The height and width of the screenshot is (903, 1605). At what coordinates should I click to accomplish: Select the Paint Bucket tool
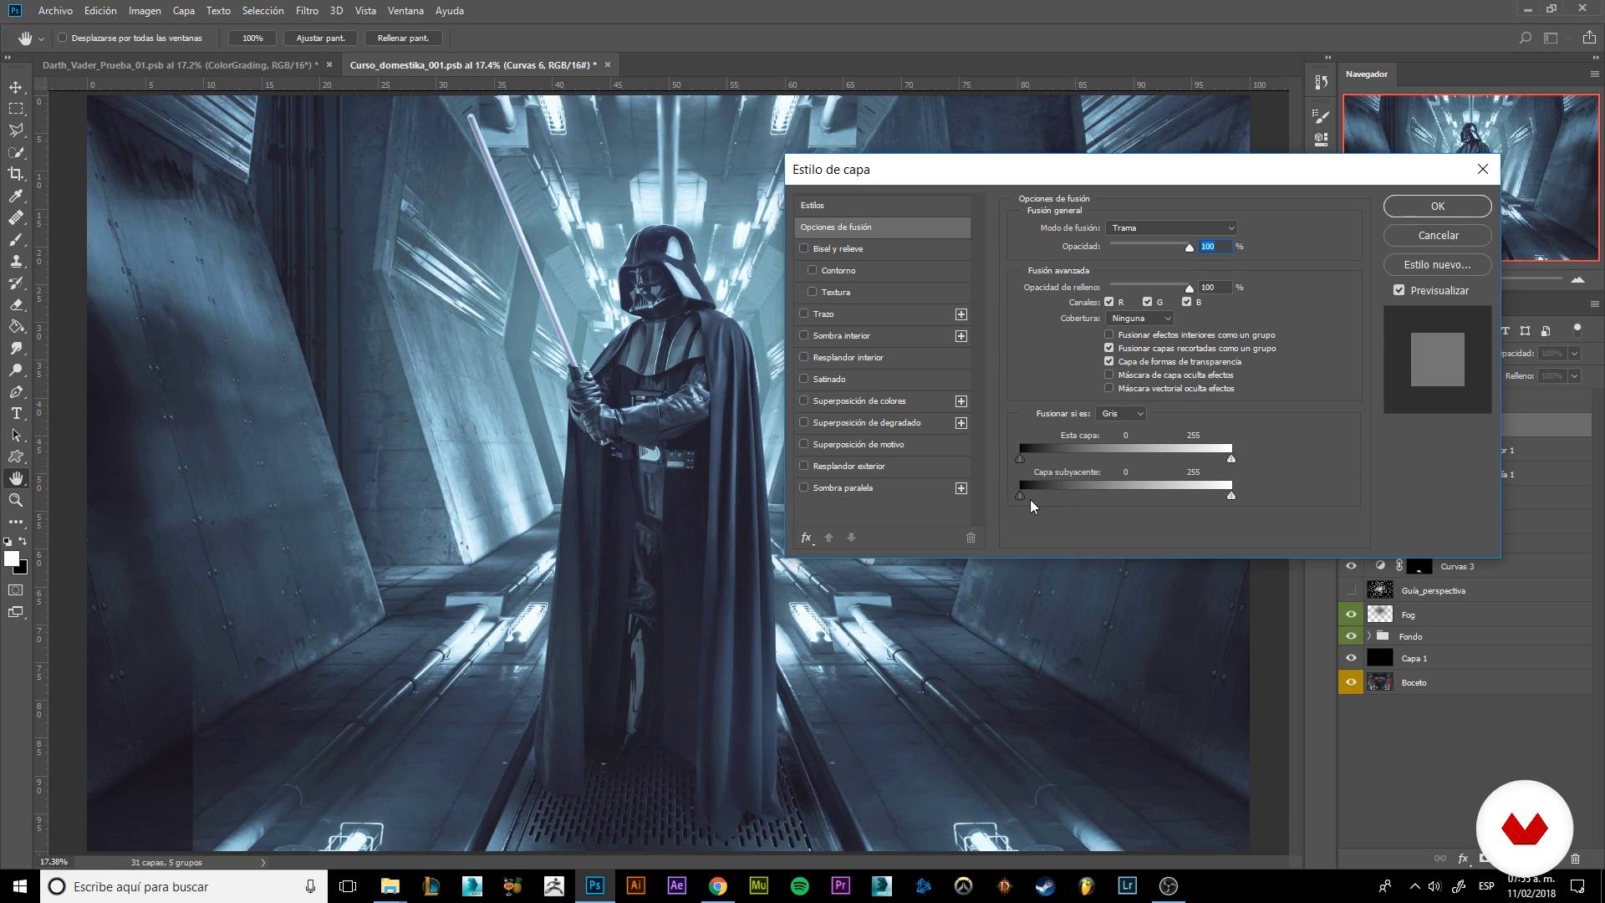pyautogui.click(x=16, y=326)
